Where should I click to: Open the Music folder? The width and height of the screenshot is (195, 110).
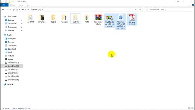[10, 52]
